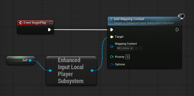Select the Add Mapping Context node title

(x=129, y=19)
